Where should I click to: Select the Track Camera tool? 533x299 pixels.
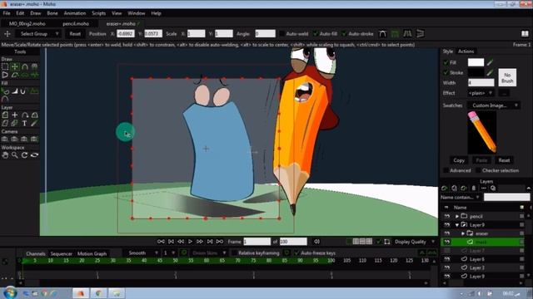pyautogui.click(x=5, y=139)
